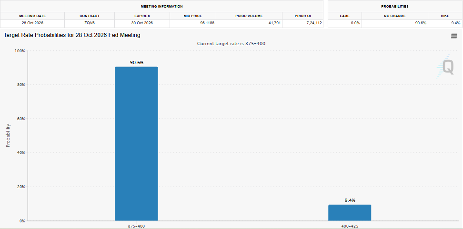
Task: Select the ZQV6 contract cell
Action: point(90,23)
